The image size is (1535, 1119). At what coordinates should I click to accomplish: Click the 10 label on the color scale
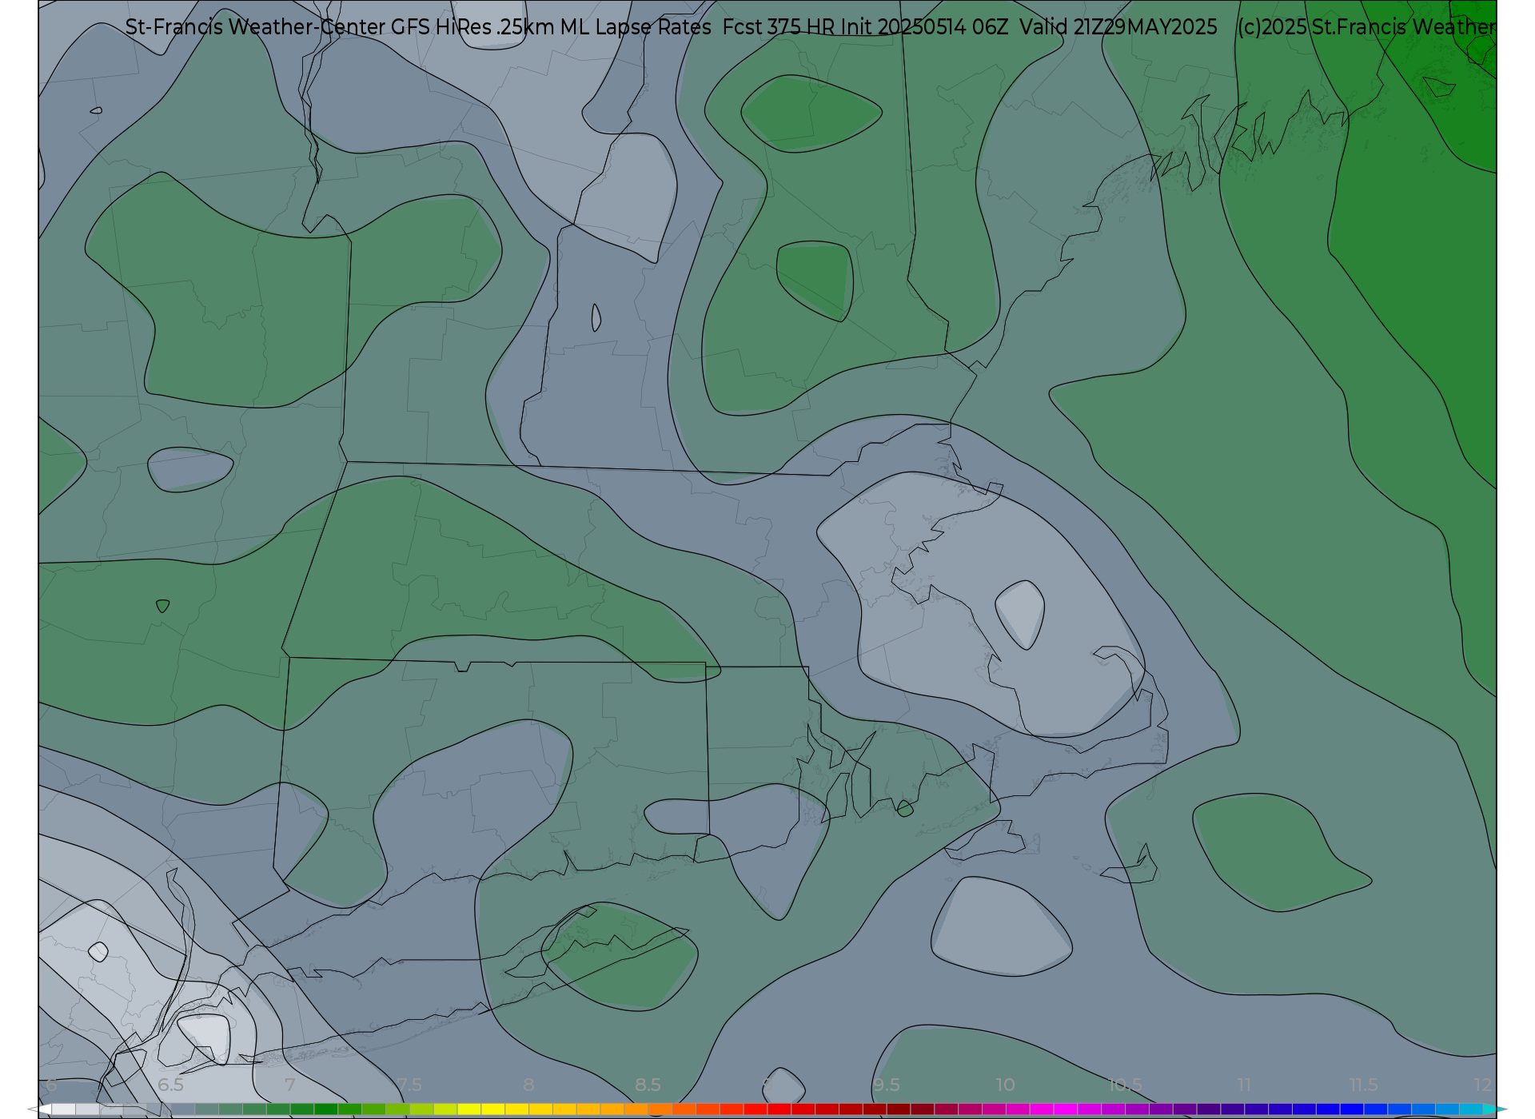(x=1006, y=1085)
